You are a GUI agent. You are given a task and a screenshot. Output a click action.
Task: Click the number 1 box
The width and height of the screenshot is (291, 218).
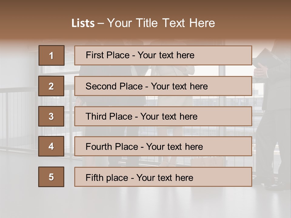tap(51, 55)
